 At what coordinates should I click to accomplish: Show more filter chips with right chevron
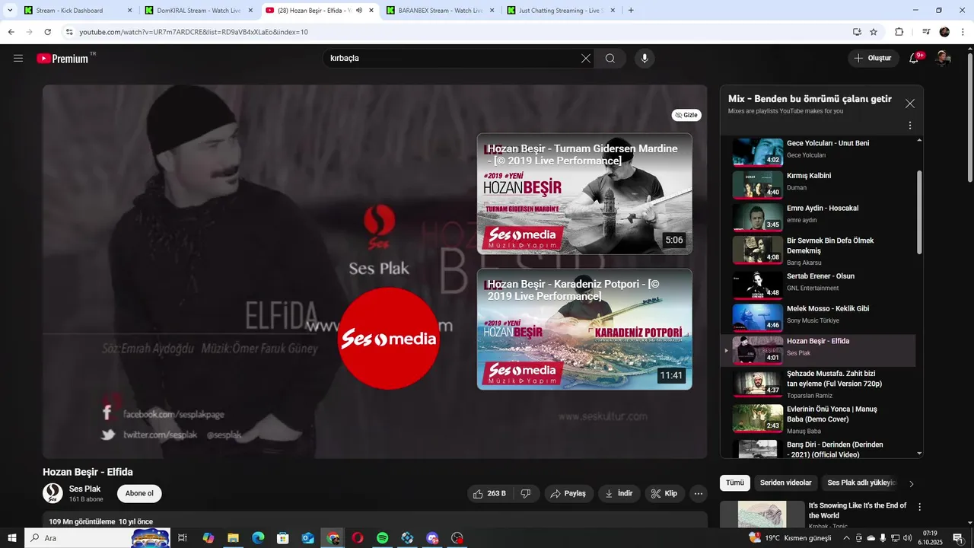point(912,483)
